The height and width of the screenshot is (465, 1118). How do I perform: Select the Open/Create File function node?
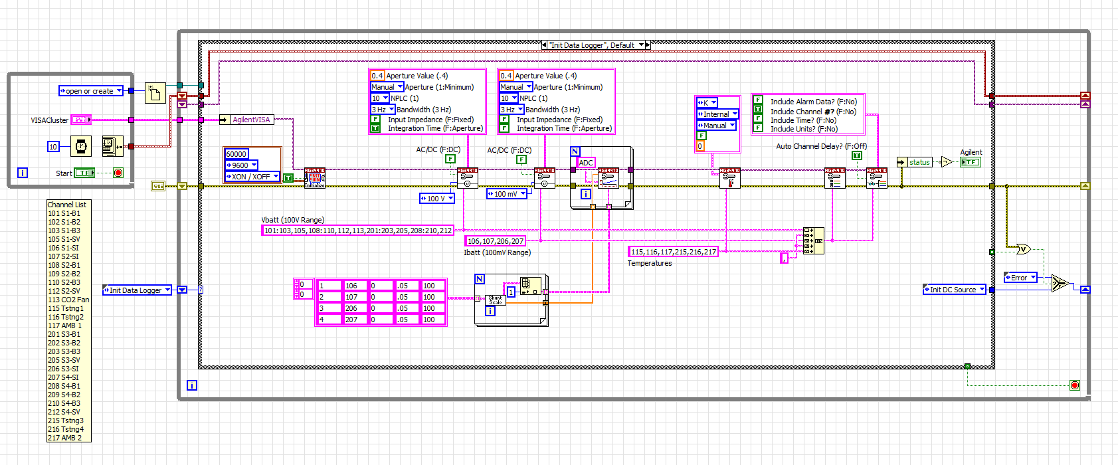click(x=155, y=94)
